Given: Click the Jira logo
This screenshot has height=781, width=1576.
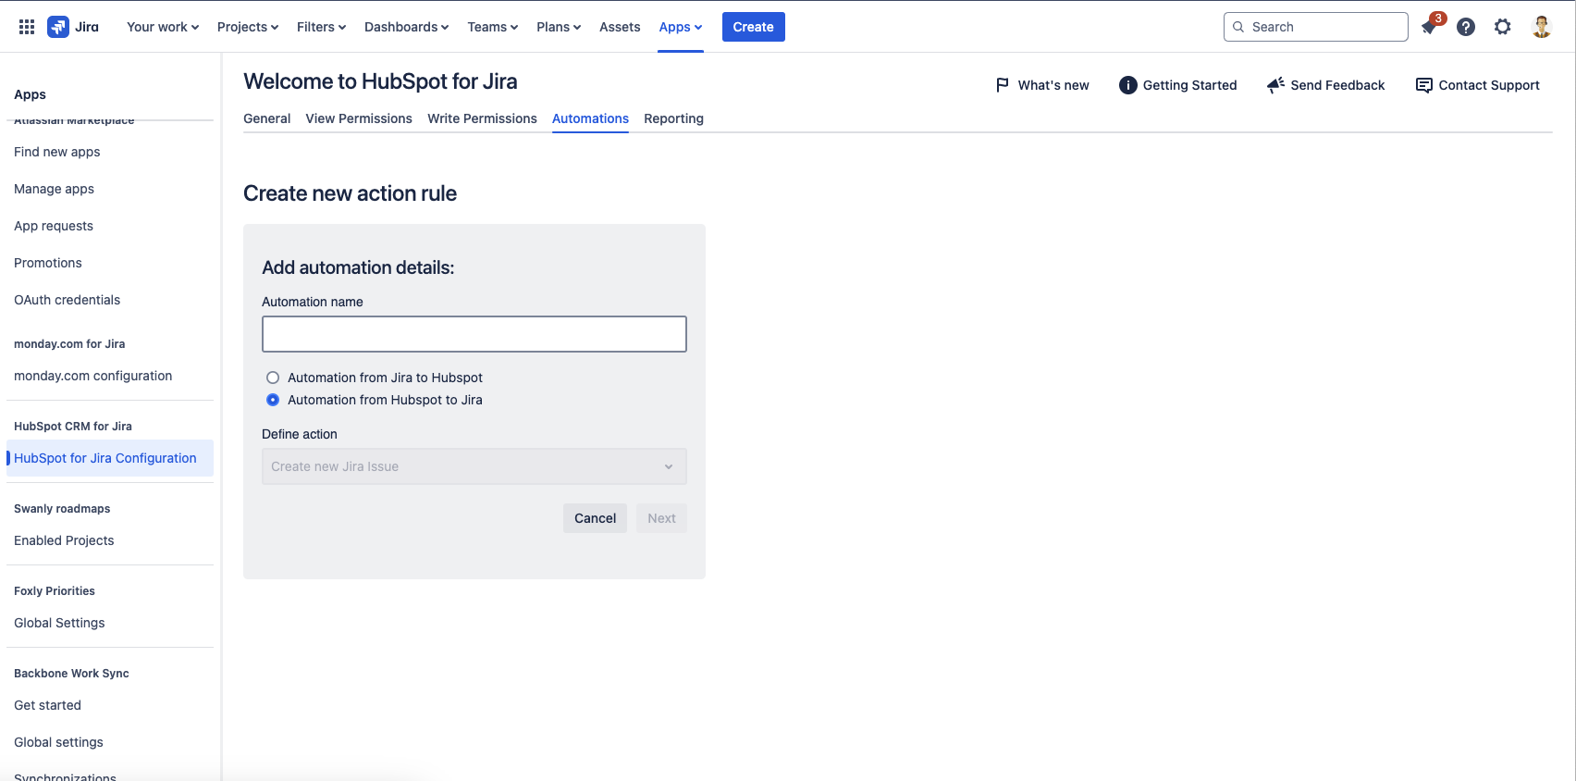Looking at the screenshot, I should pyautogui.click(x=73, y=27).
